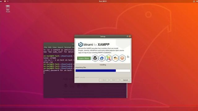The height and width of the screenshot is (111, 198).
Task: Click the Bitnami logo in Setup
Action: pos(80,44)
